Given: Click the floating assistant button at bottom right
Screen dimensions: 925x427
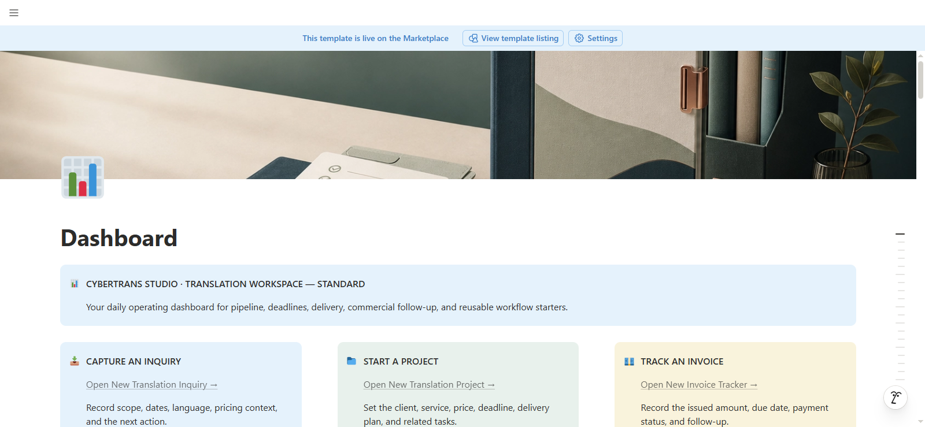Looking at the screenshot, I should tap(896, 398).
